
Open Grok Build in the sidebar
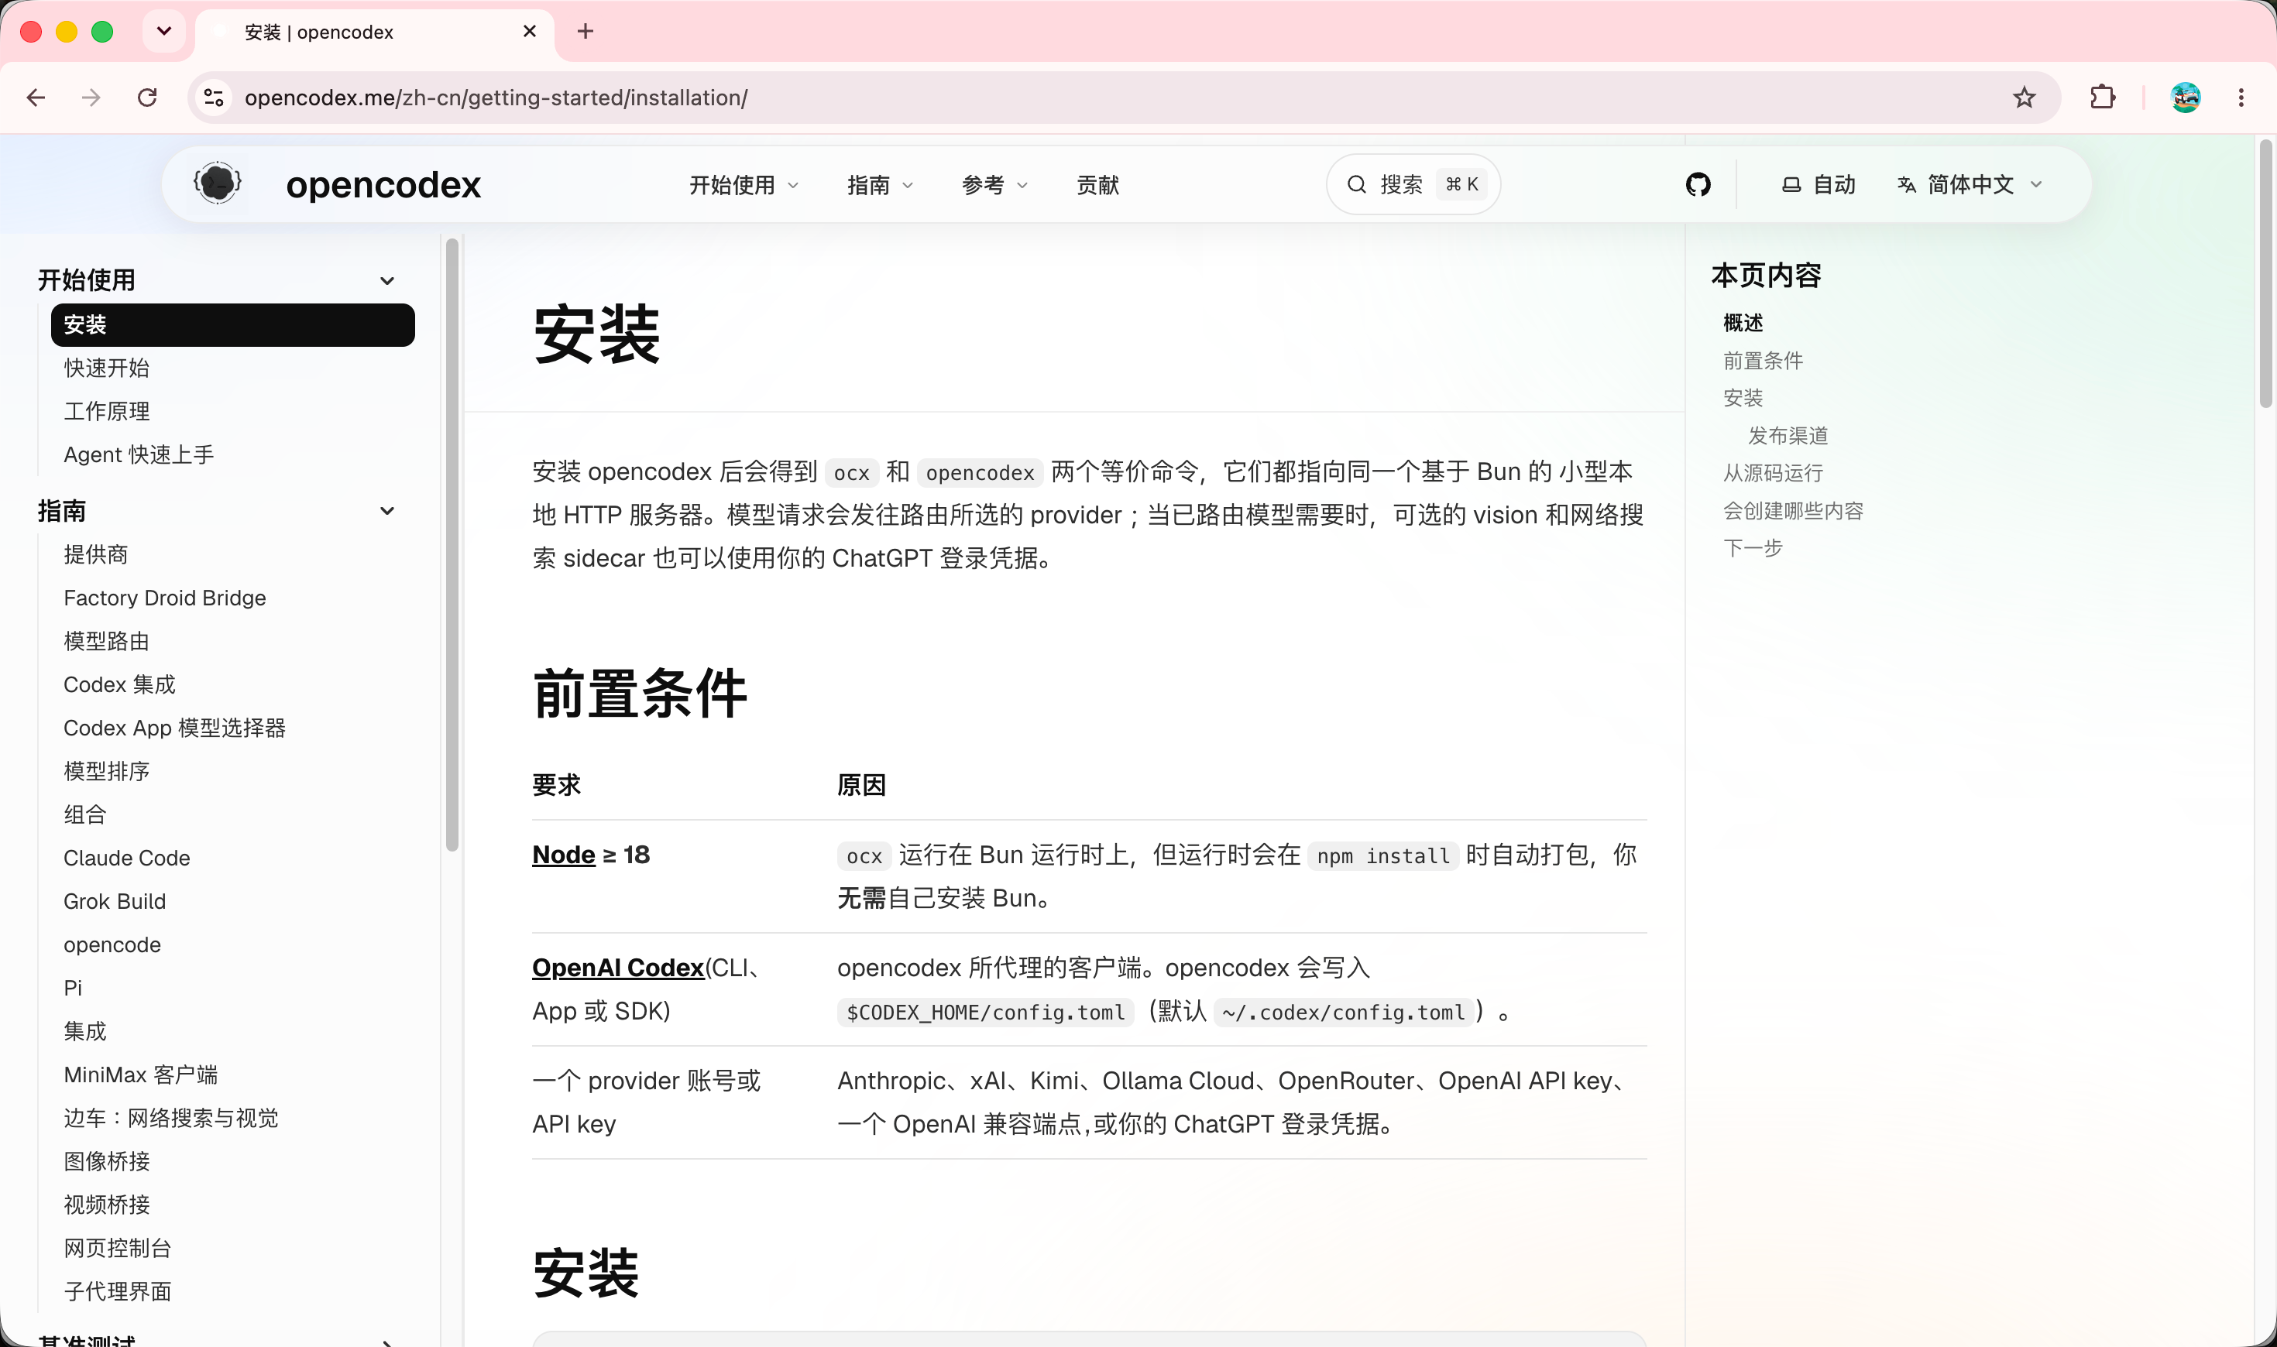115,901
